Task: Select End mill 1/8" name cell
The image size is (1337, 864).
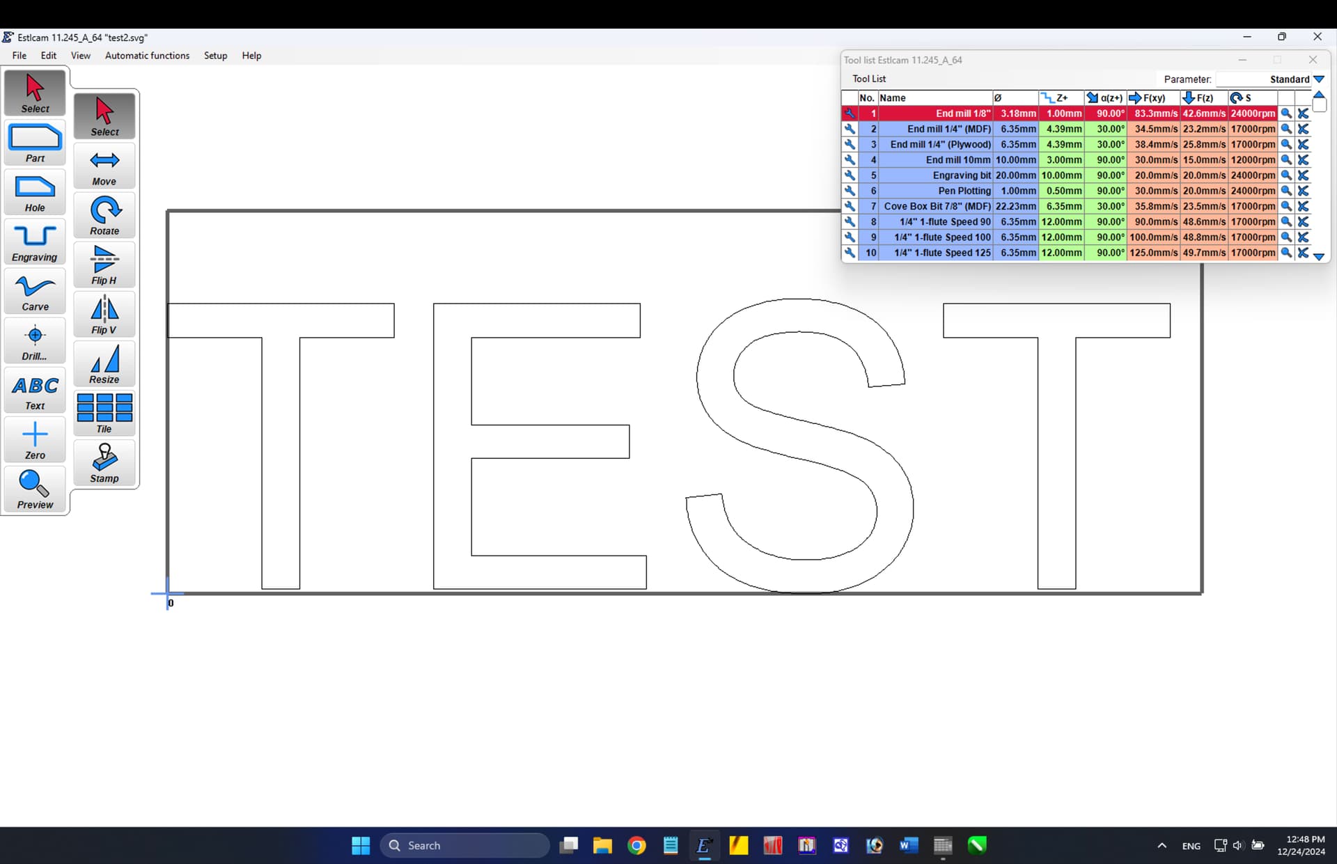Action: point(935,113)
